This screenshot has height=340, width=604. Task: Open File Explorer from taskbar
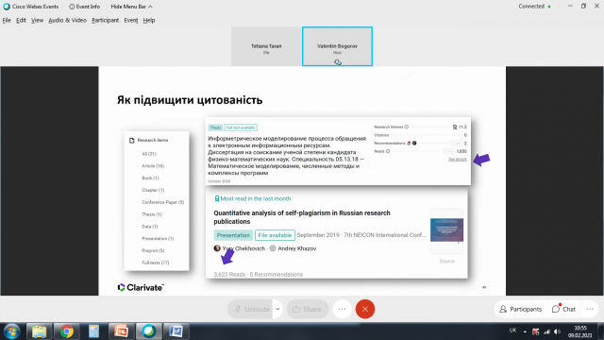[39, 331]
